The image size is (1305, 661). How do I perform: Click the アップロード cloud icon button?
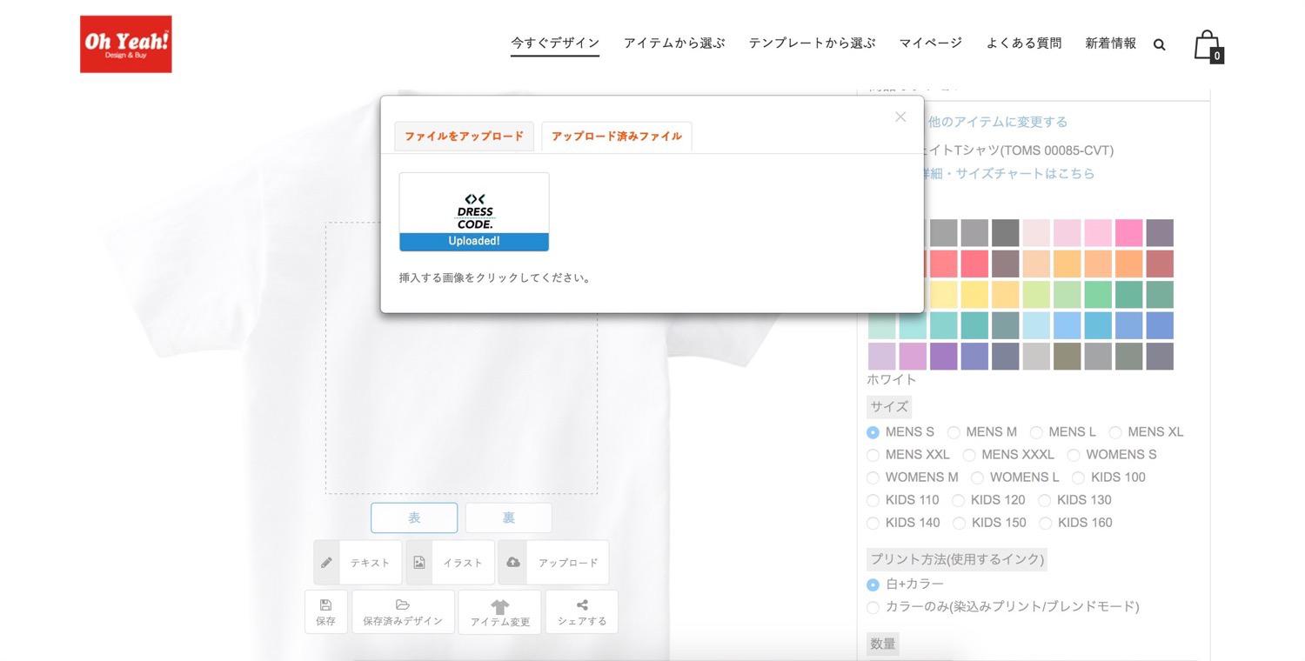pos(553,563)
